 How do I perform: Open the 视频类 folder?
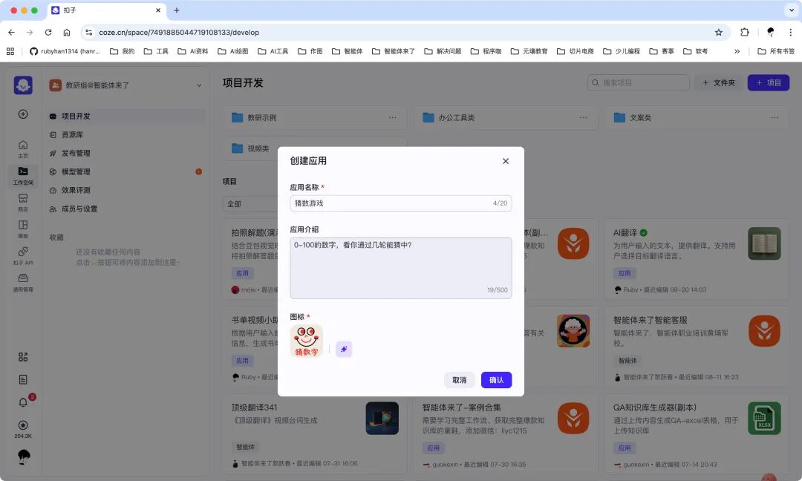pyautogui.click(x=315, y=148)
